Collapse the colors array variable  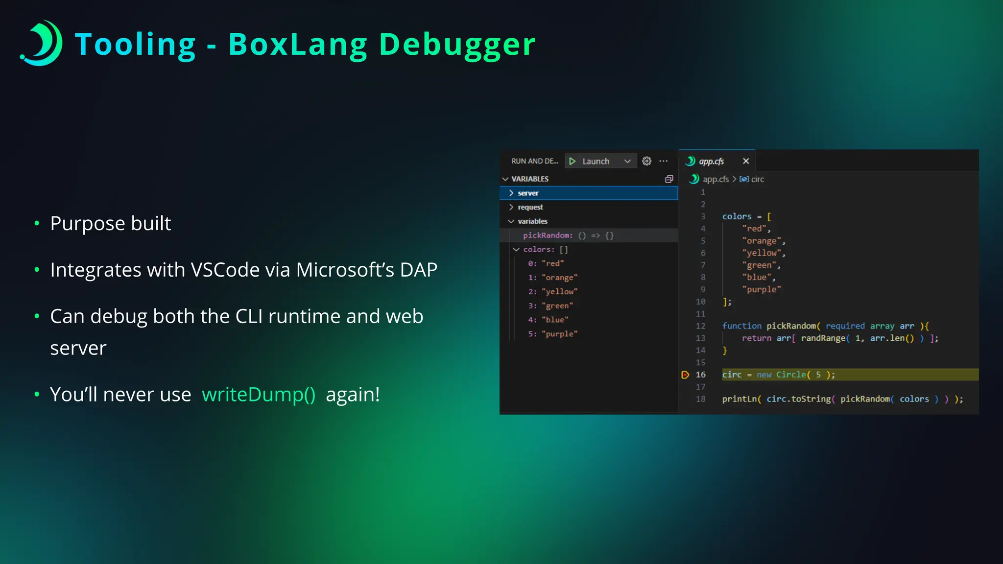(x=588, y=249)
